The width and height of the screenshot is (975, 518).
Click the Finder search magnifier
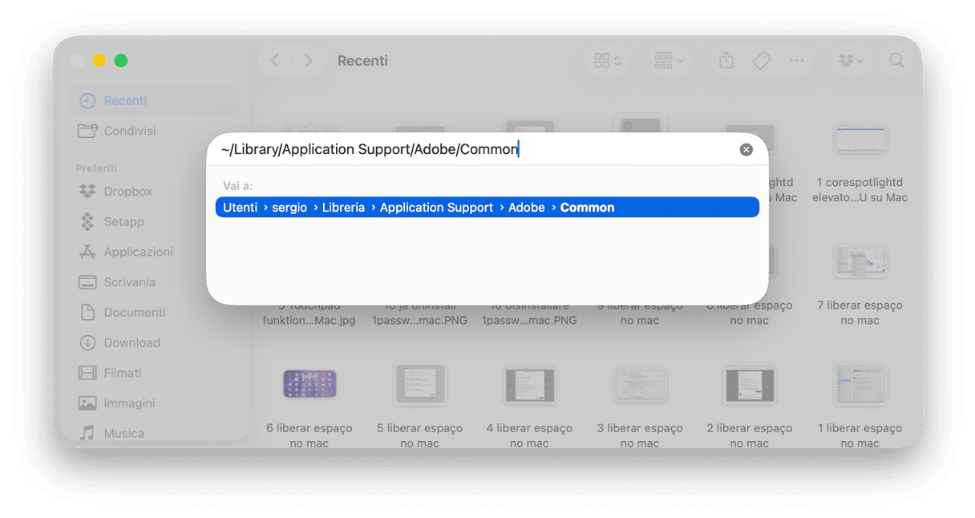pyautogui.click(x=896, y=61)
